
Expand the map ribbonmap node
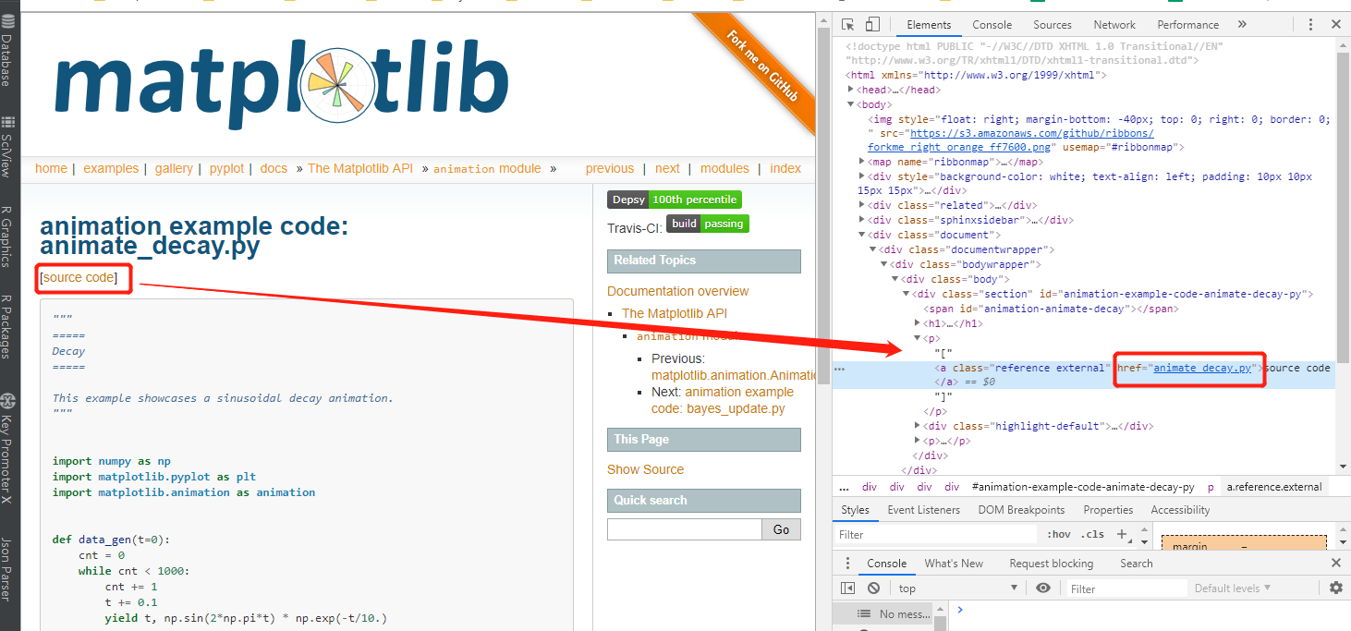(862, 162)
